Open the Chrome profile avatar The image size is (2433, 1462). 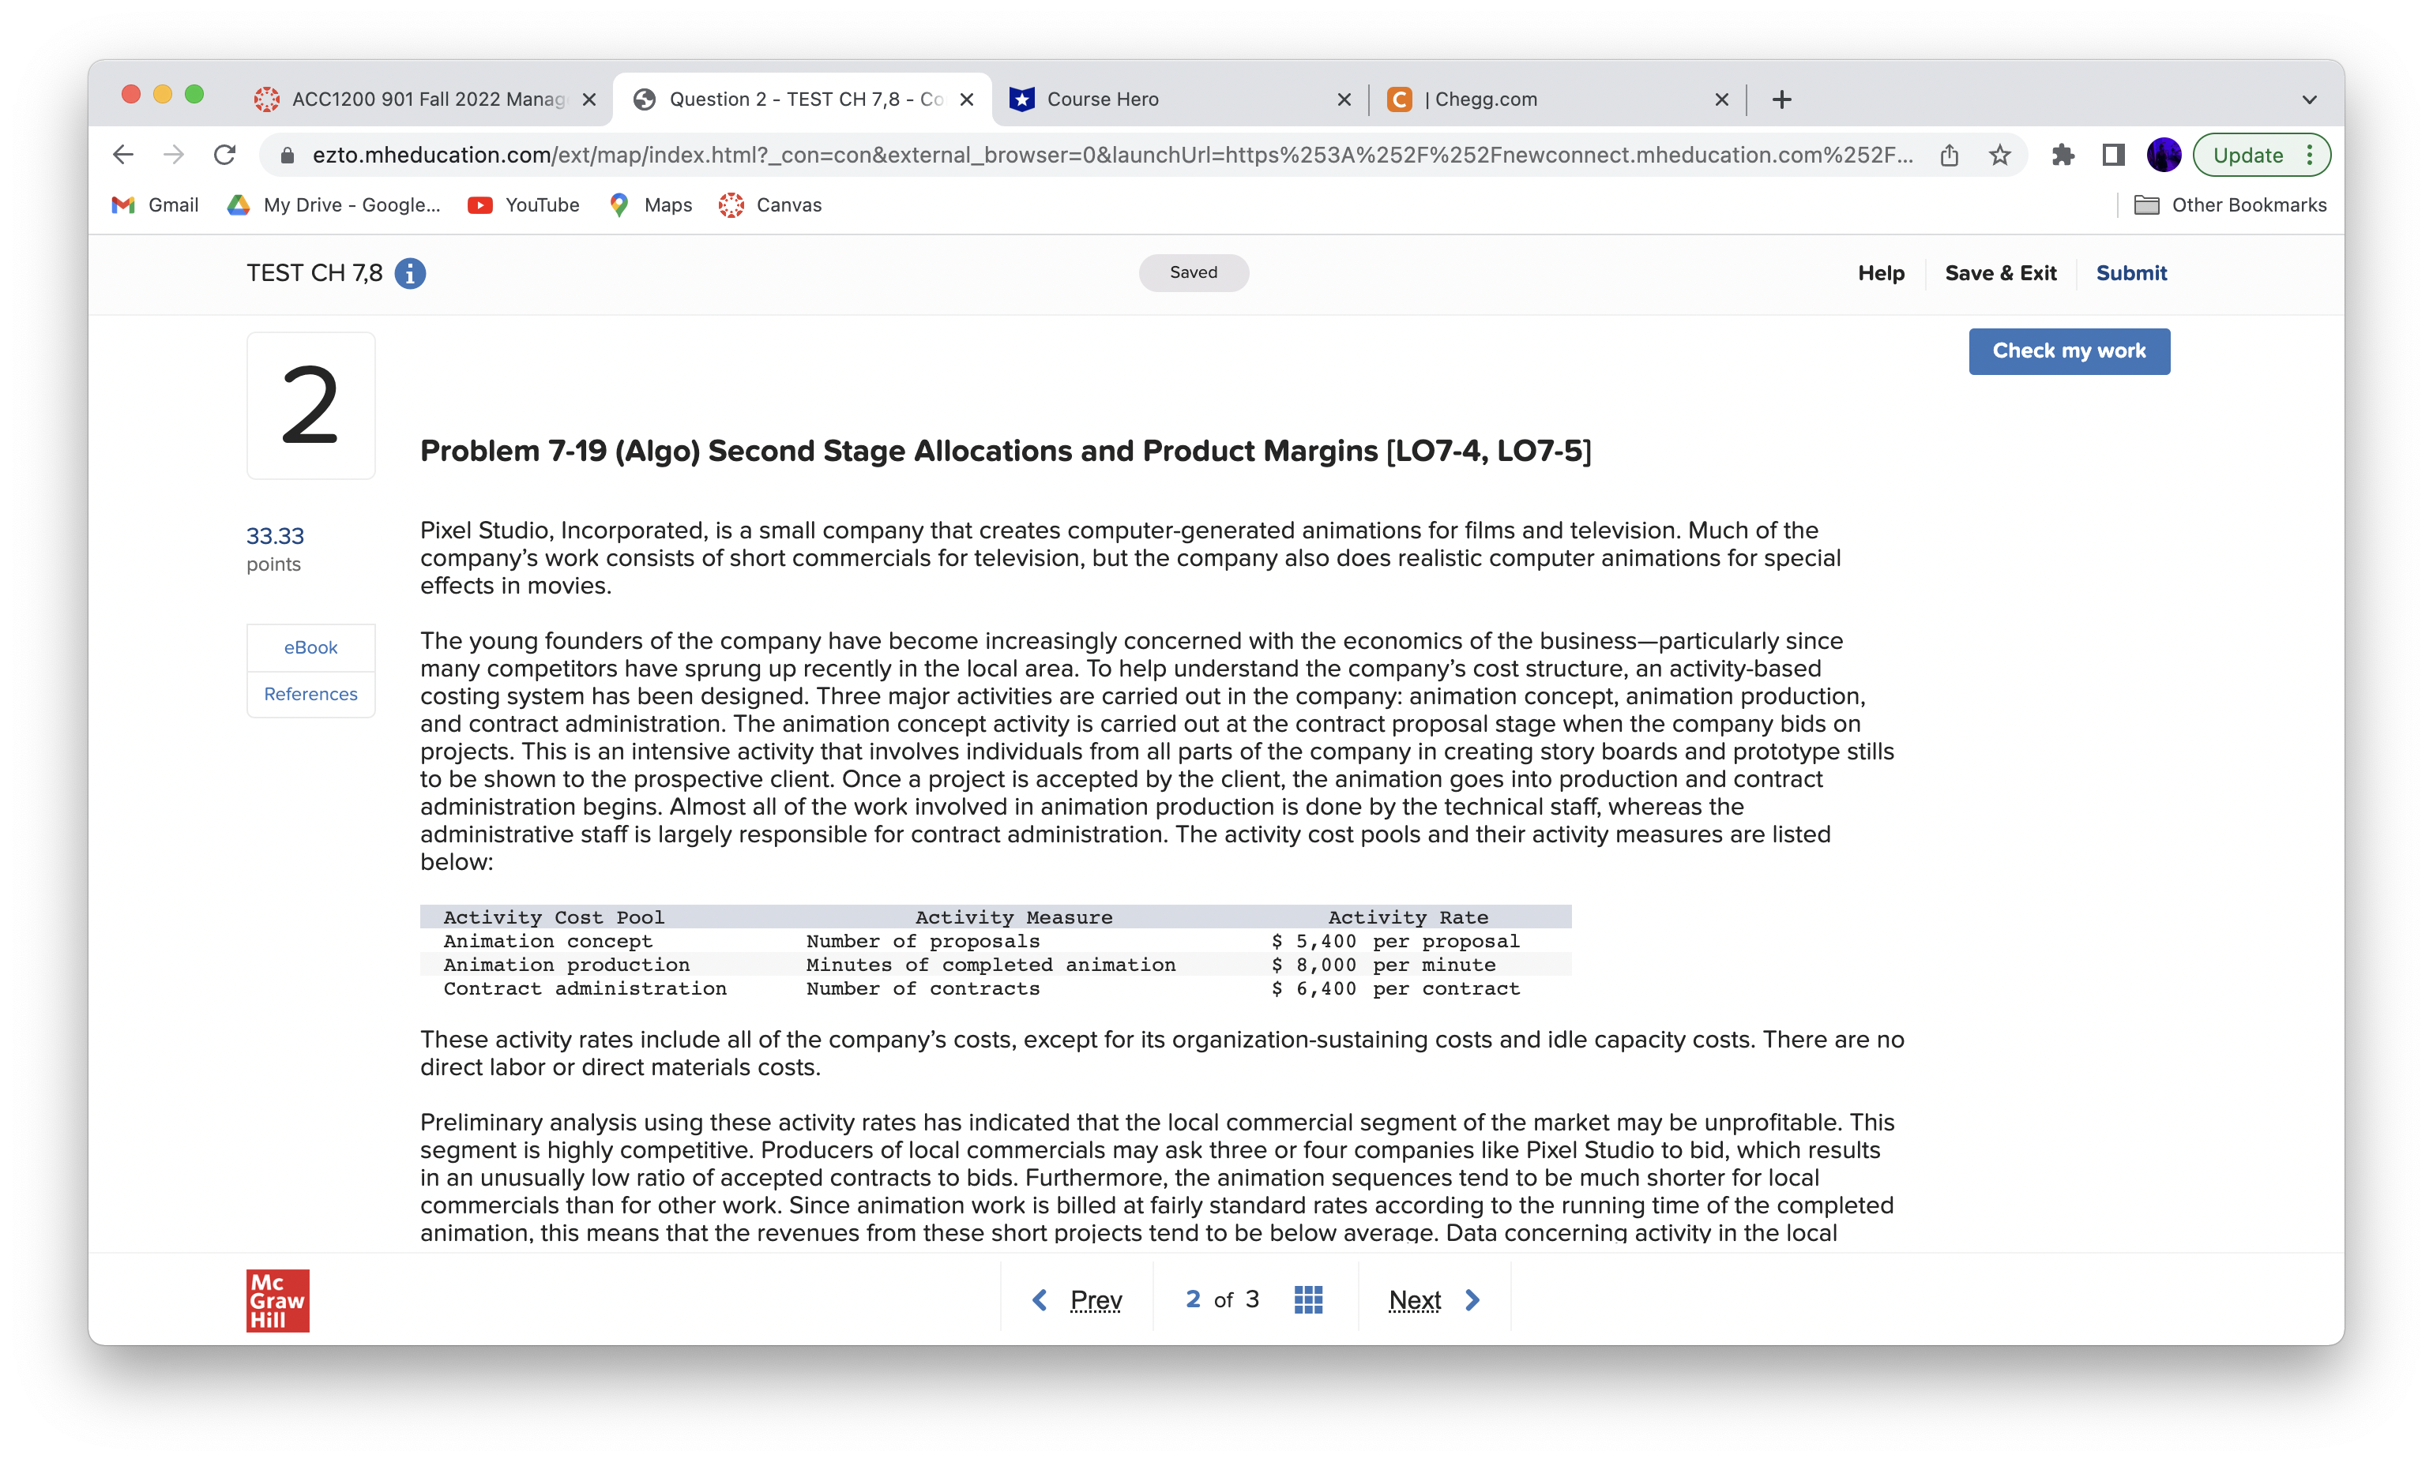click(x=2163, y=155)
